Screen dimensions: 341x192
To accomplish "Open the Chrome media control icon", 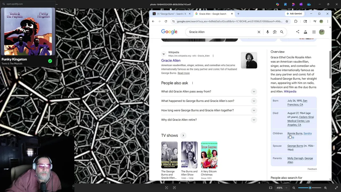I will click(315, 21).
